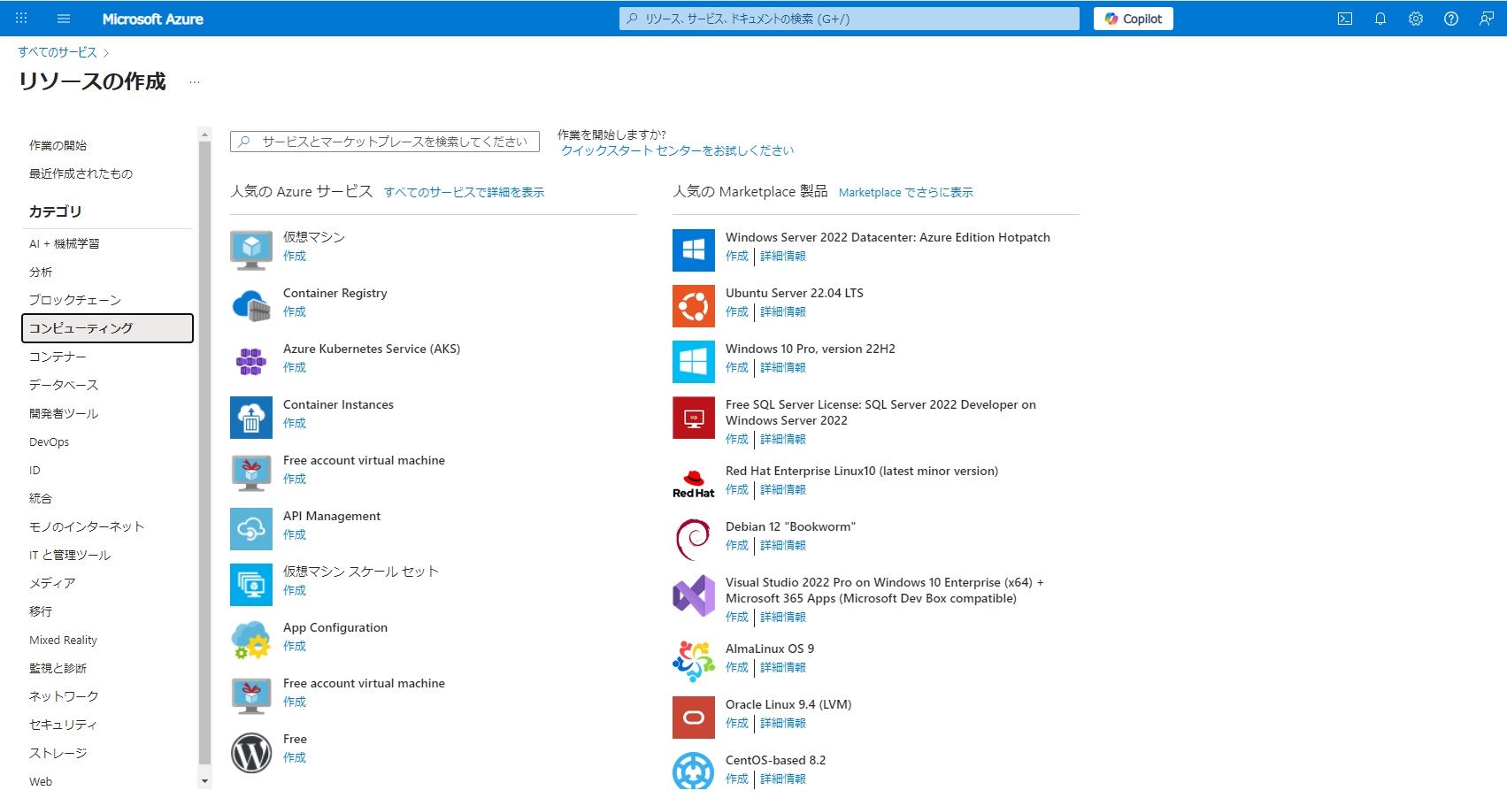The height and width of the screenshot is (806, 1507).
Task: Open the notifications bell
Action: (1380, 19)
